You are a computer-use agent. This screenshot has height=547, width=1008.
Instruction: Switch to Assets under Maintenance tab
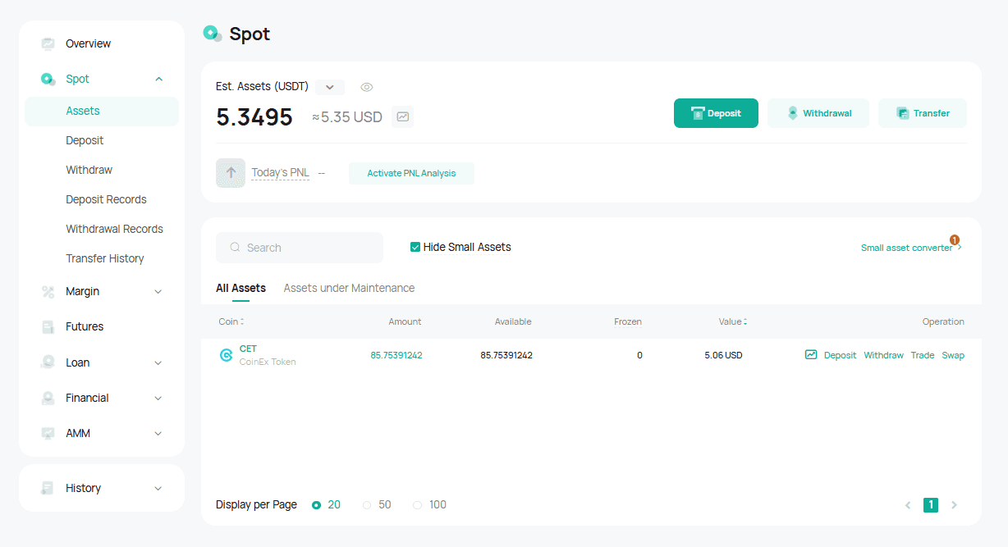349,288
